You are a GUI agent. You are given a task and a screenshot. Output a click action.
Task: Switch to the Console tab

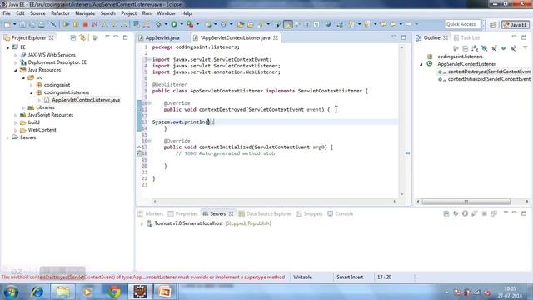pos(341,213)
